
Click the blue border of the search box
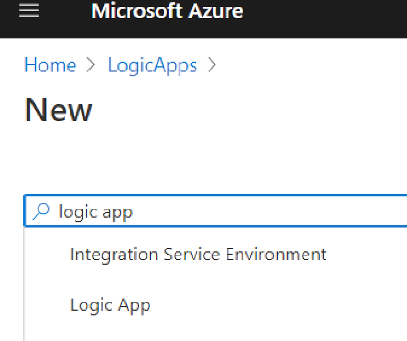(216, 195)
